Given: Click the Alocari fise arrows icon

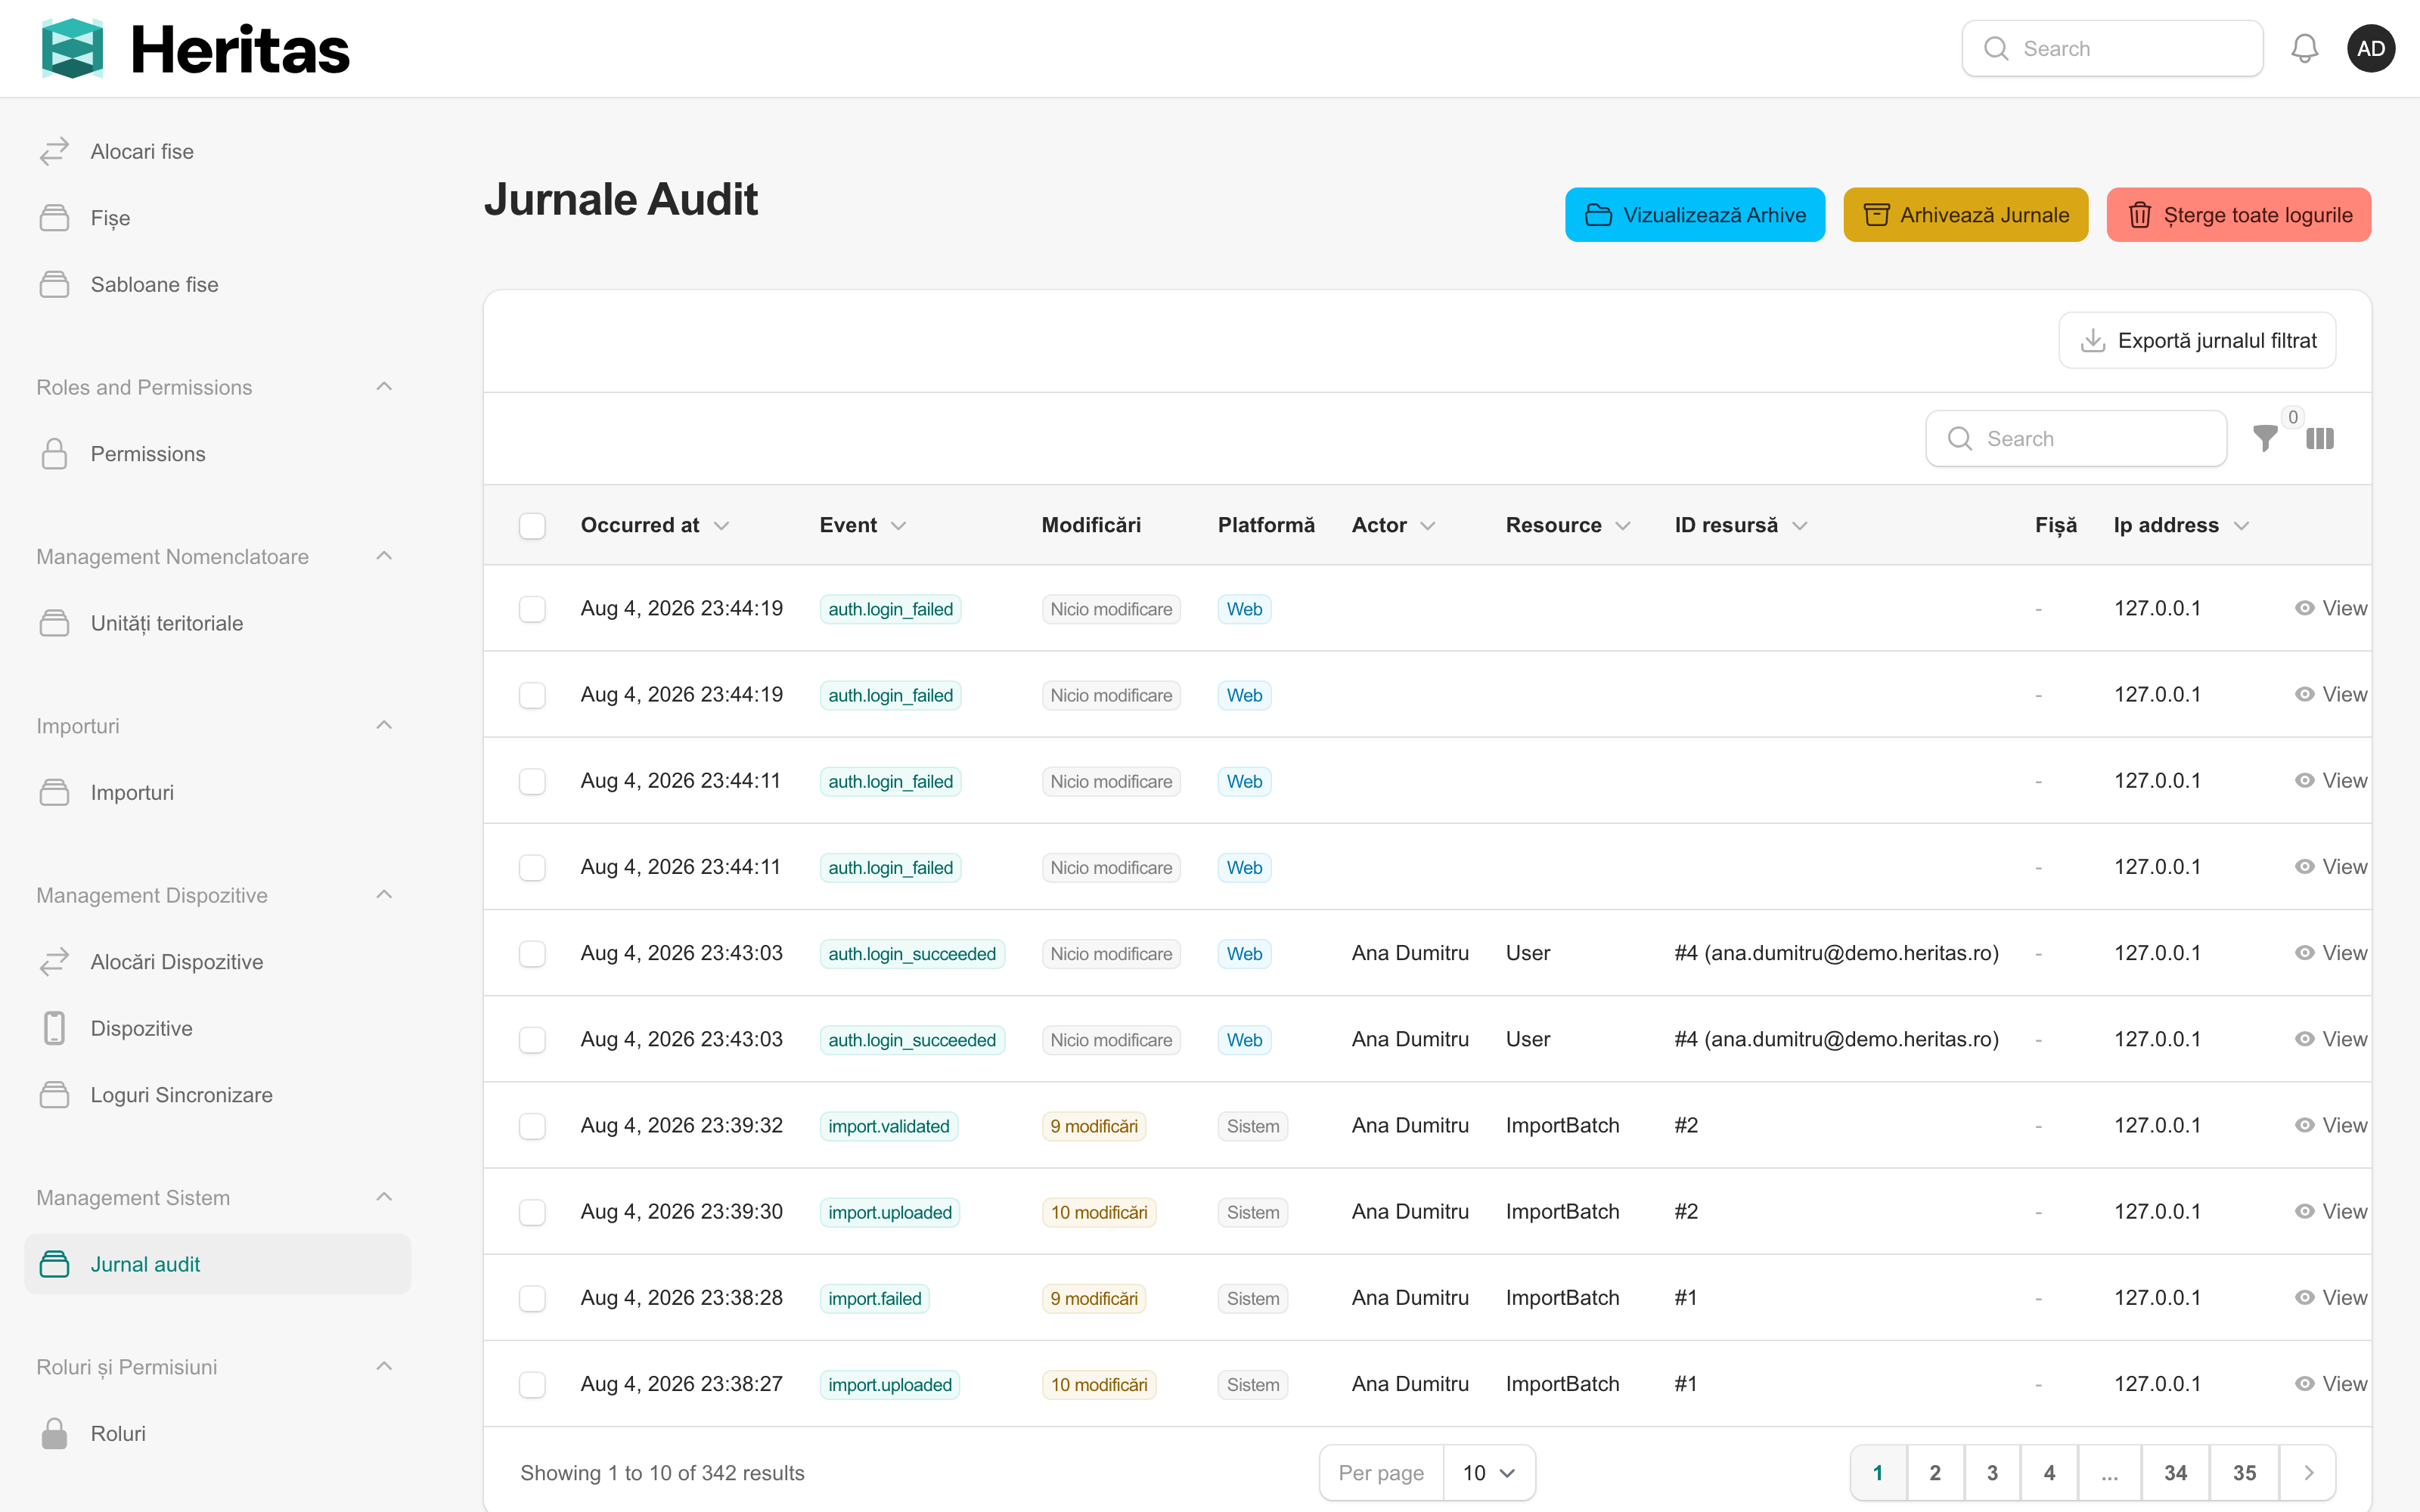Looking at the screenshot, I should tap(54, 151).
